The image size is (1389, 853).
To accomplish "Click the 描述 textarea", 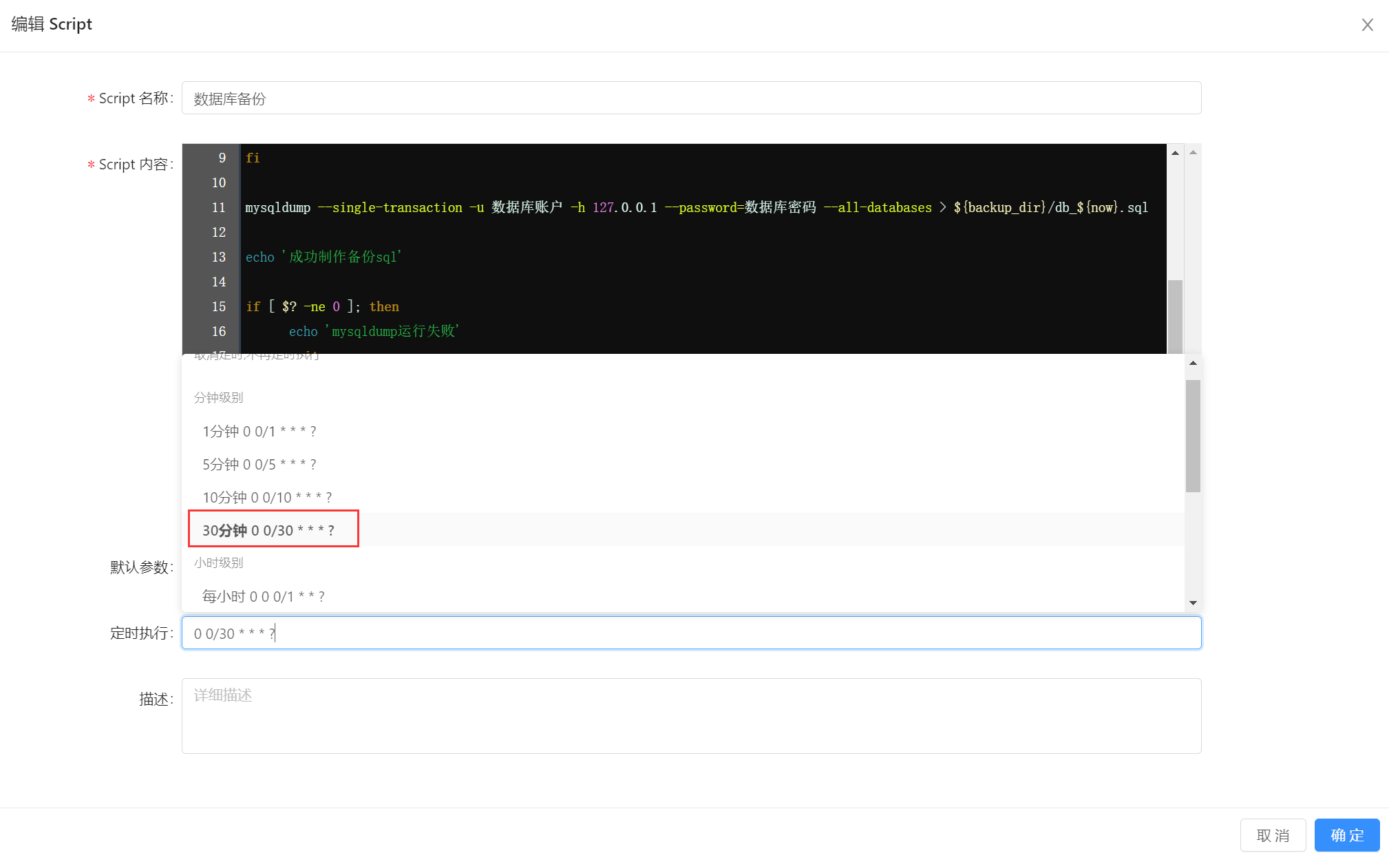I will pyautogui.click(x=690, y=716).
